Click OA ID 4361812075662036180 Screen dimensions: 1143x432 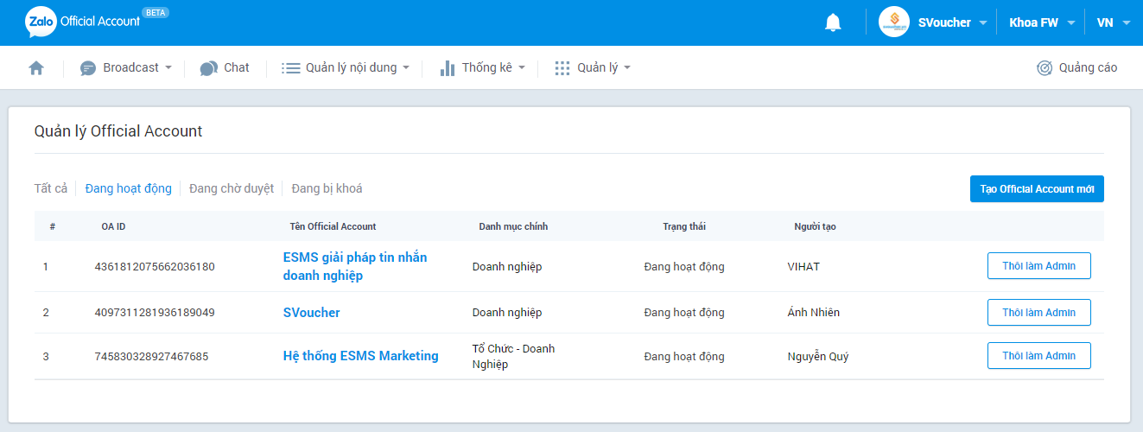pyautogui.click(x=155, y=267)
